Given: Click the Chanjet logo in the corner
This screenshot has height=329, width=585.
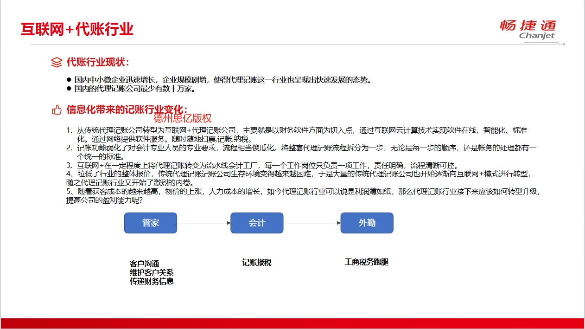Looking at the screenshot, I should 528,30.
